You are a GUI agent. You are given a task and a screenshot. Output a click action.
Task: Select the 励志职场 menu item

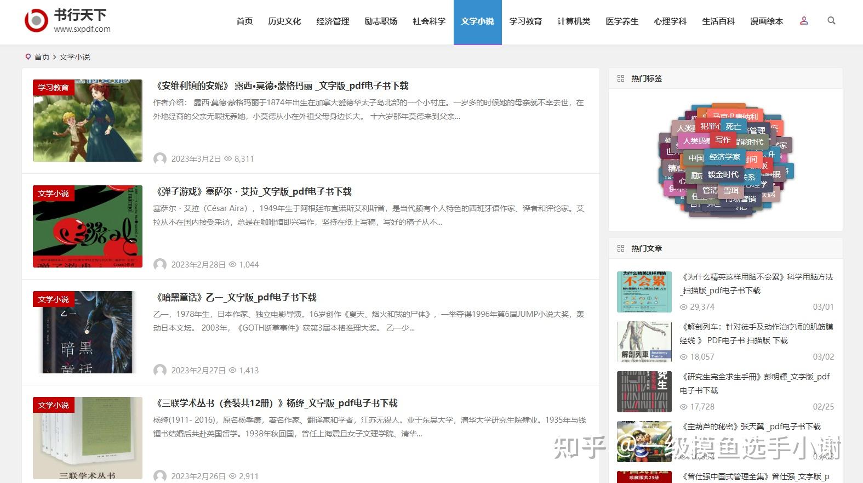pyautogui.click(x=381, y=21)
